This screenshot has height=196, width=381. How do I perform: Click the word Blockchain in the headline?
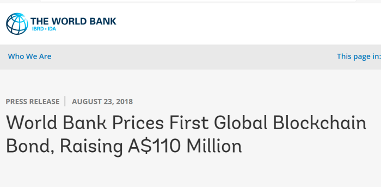(319, 123)
